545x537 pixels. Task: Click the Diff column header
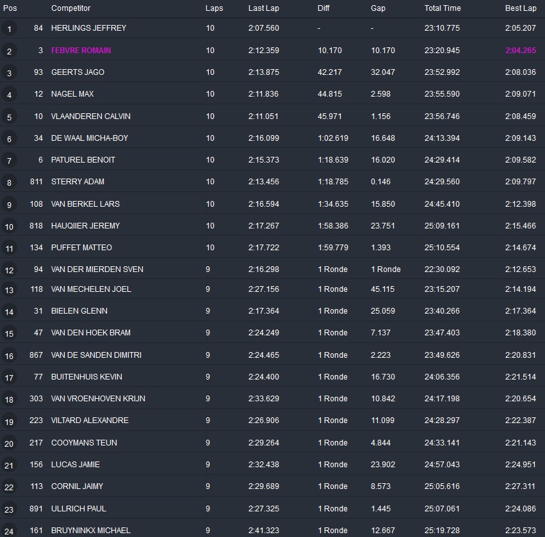(324, 8)
